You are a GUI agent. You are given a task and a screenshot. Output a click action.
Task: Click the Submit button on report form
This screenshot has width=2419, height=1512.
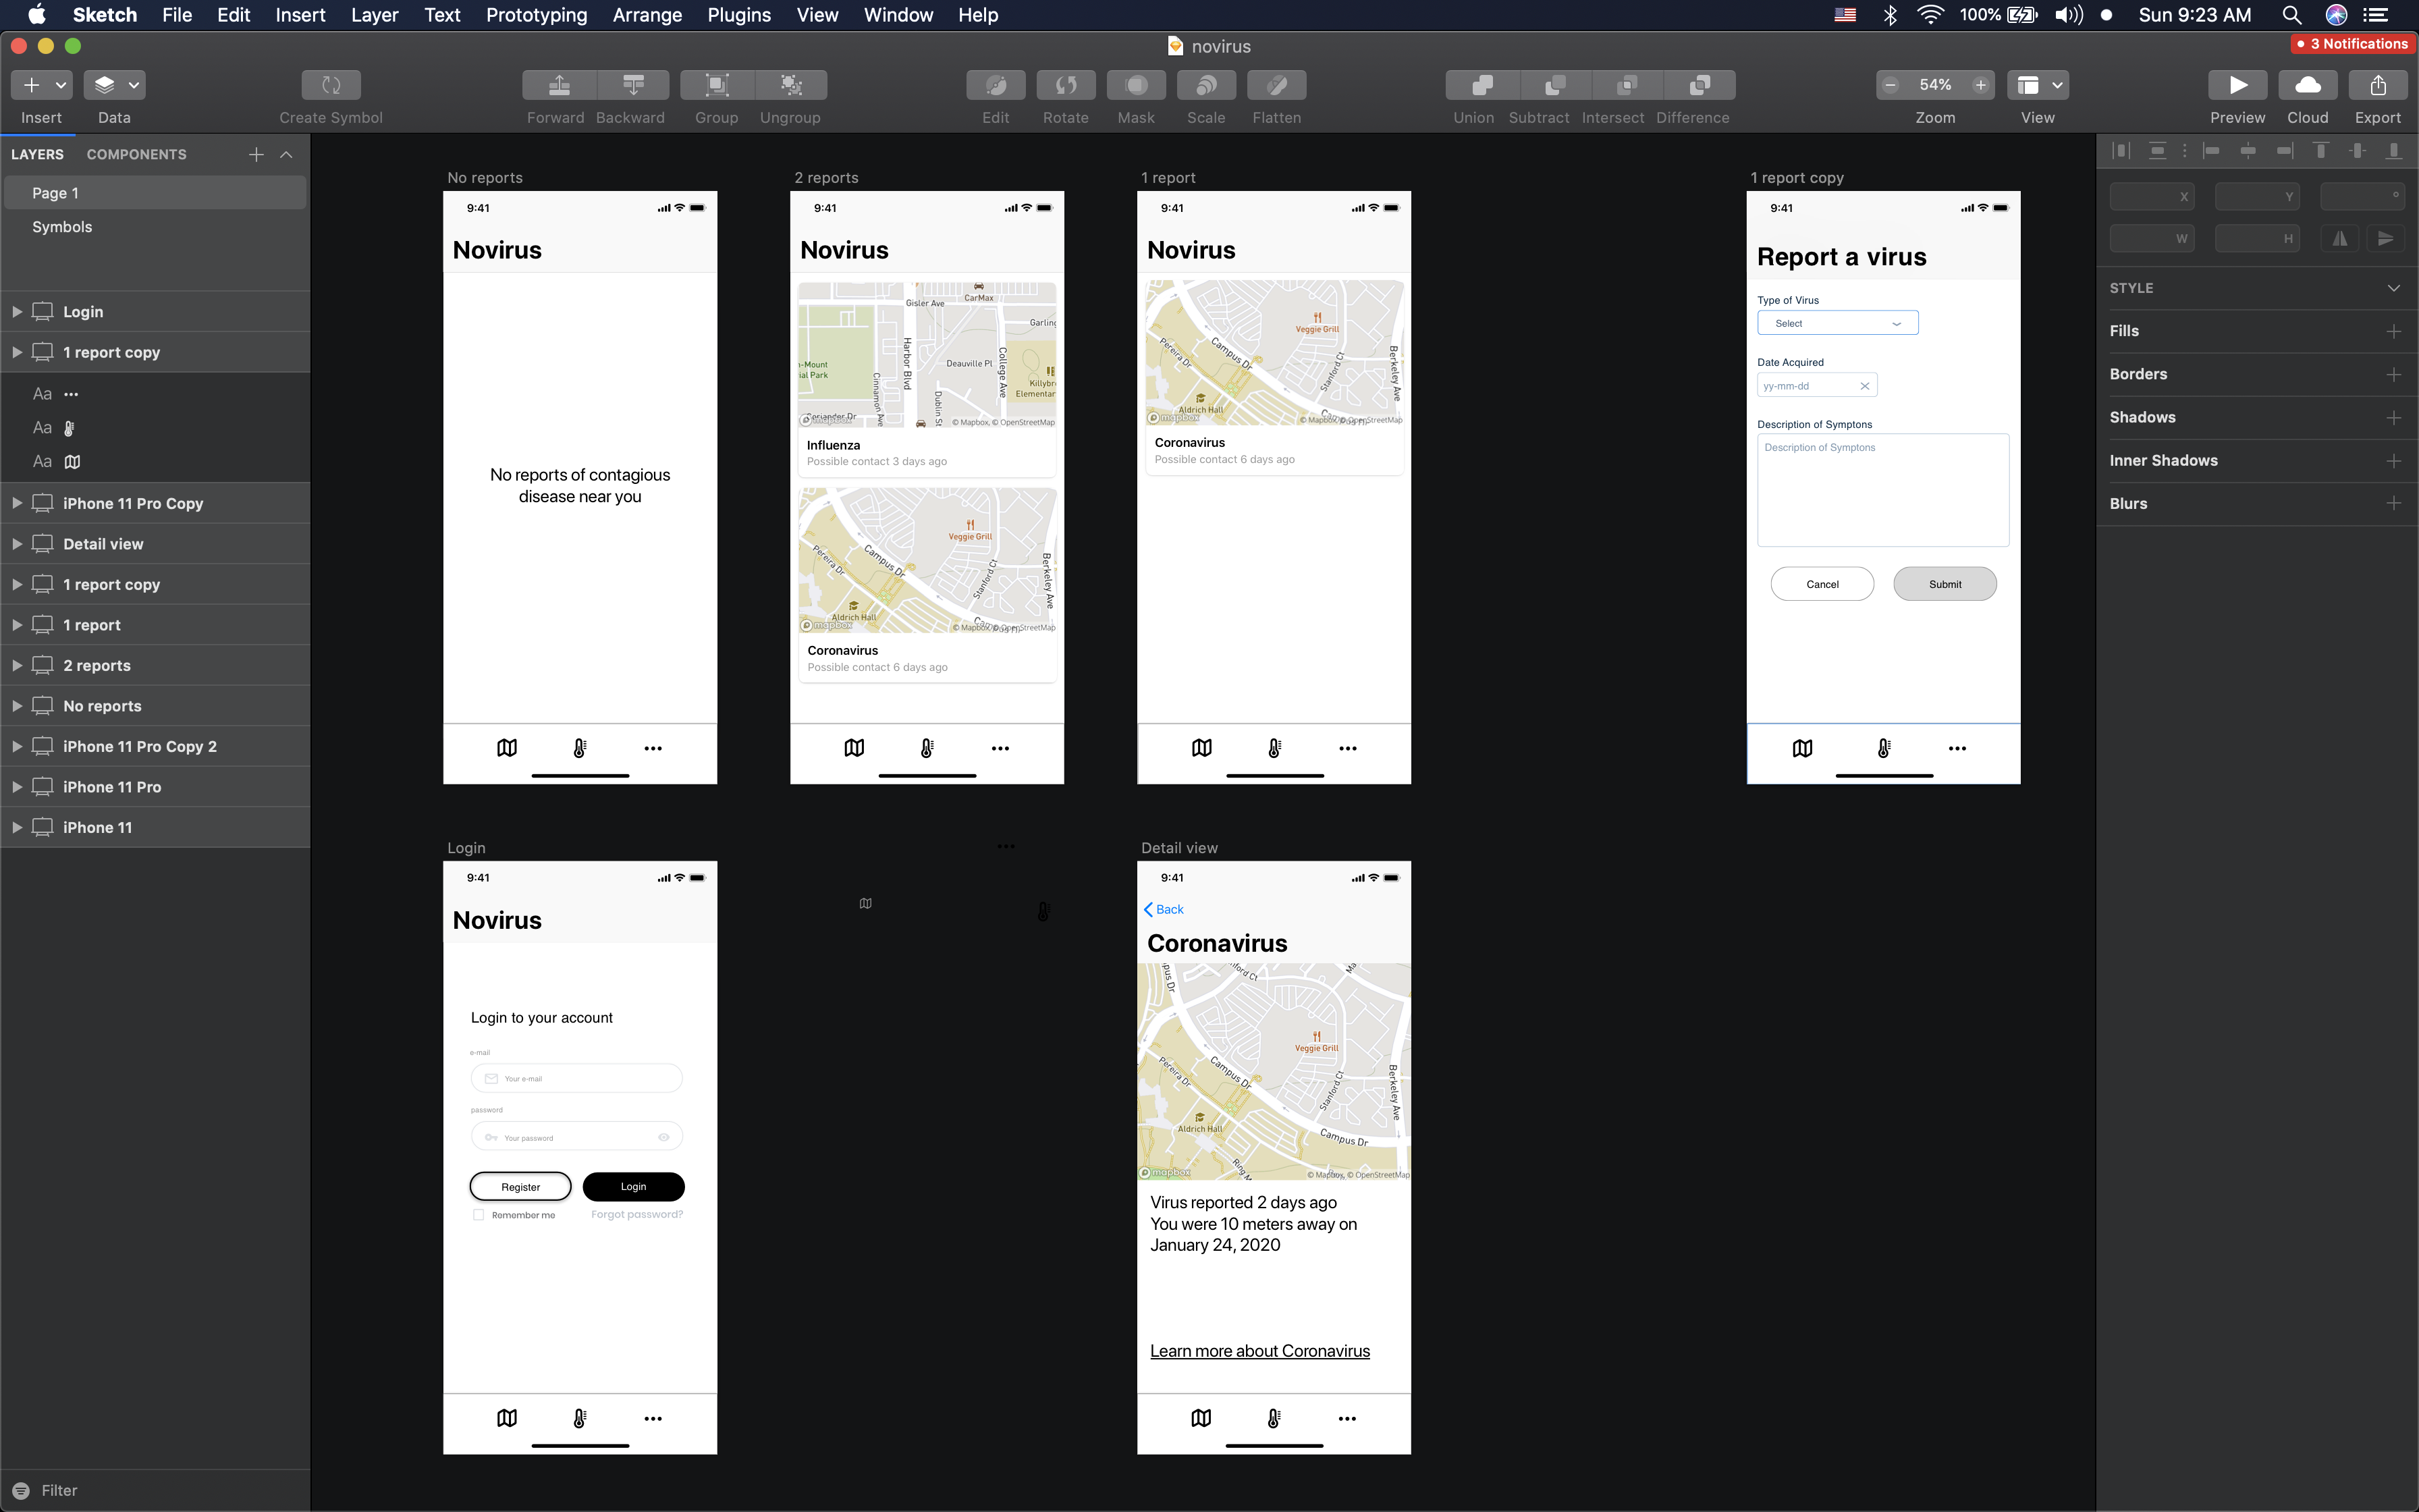coord(1945,584)
